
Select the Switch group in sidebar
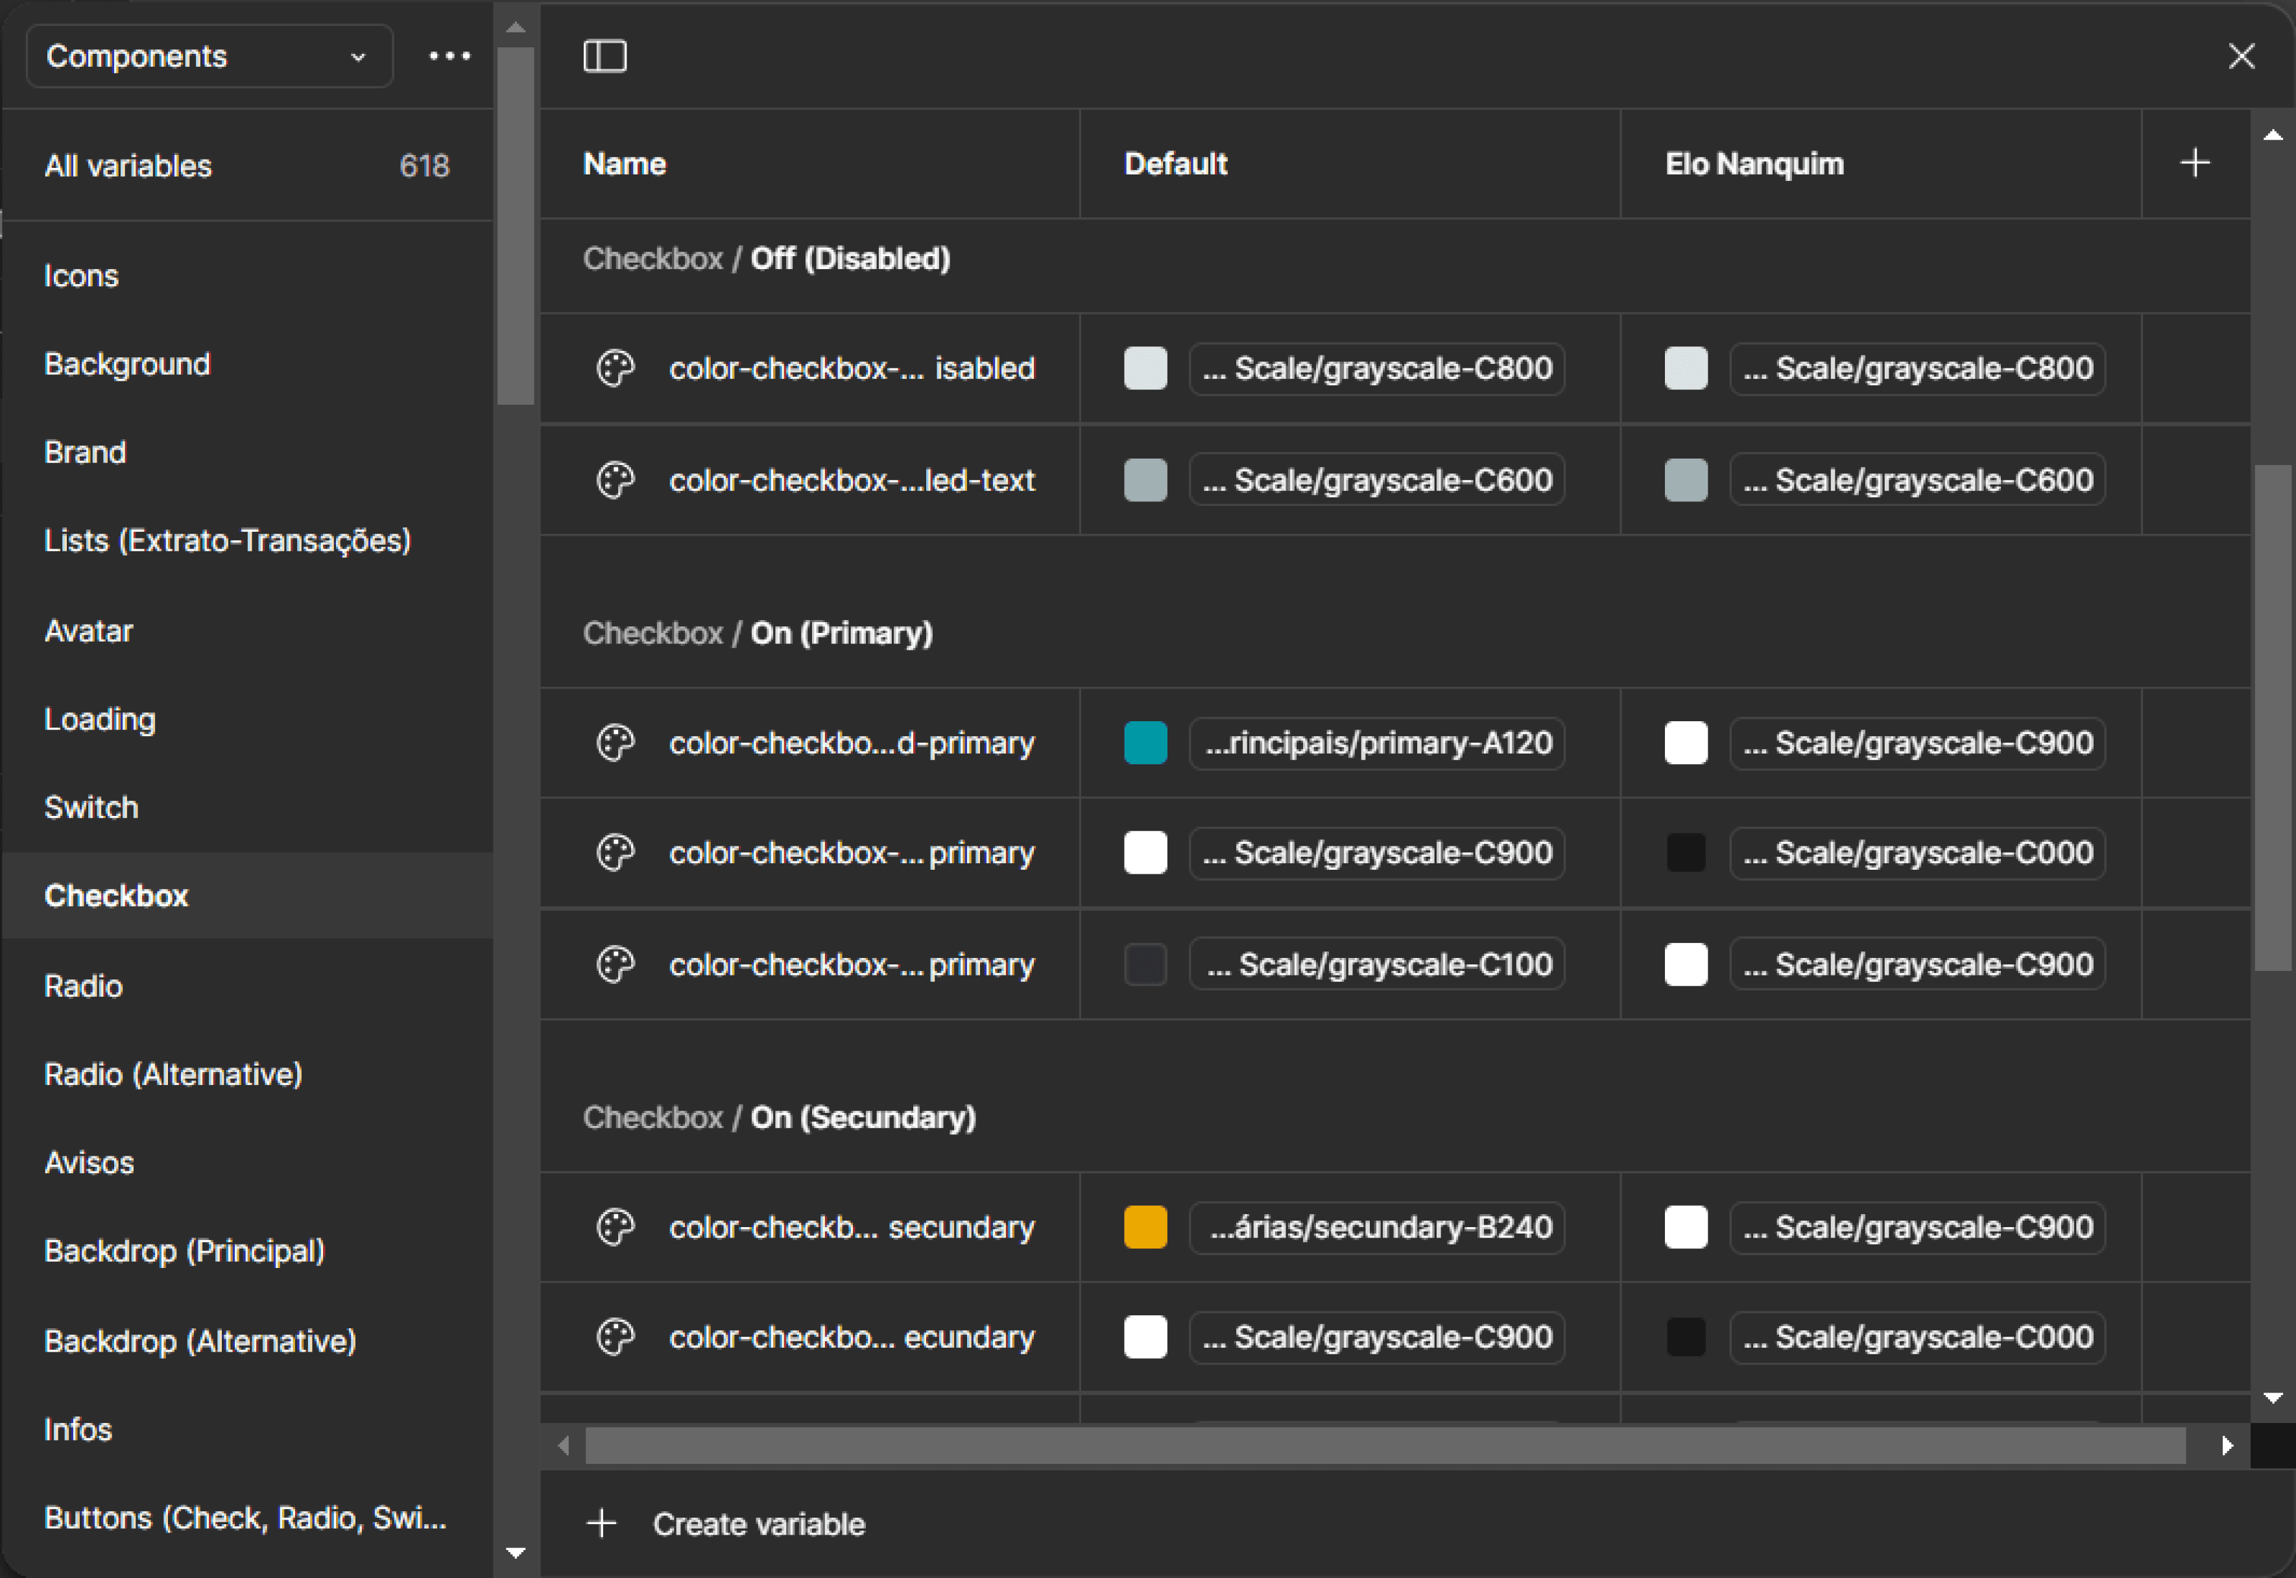91,807
